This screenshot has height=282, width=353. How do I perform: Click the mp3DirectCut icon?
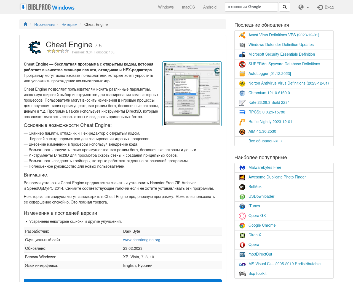pos(242,254)
